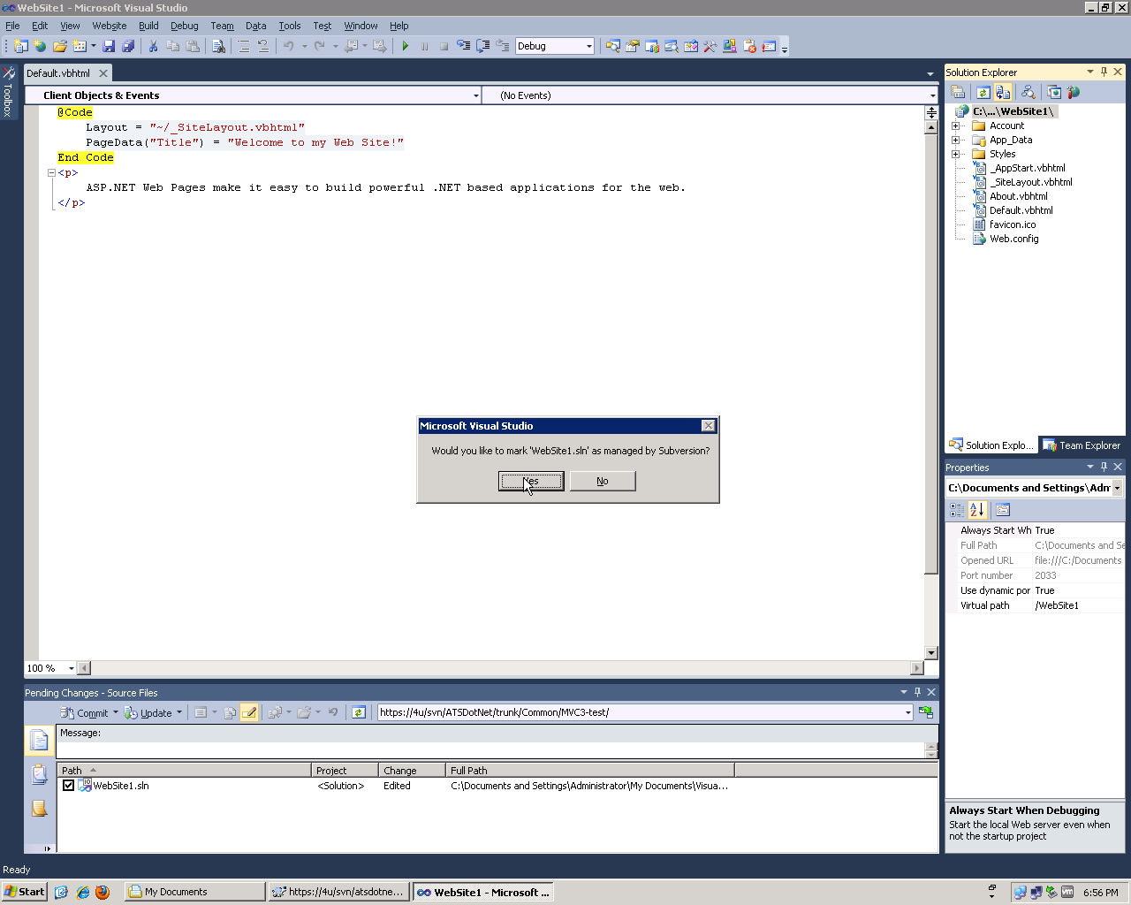1131x905 pixels.
Task: Click the Start button on taskbar
Action: 25,892
